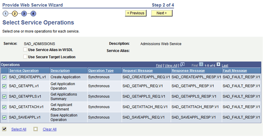
Task: Click wizard step 3 circle icon
Action: click(24, 13)
